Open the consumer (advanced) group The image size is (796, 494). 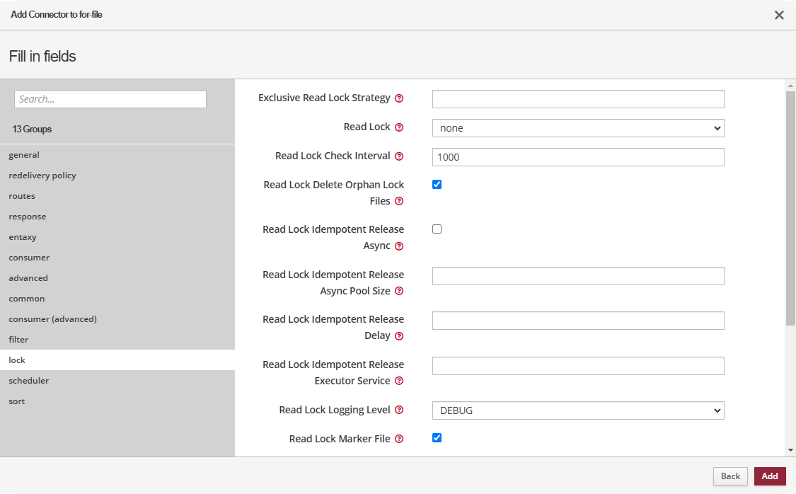tap(53, 319)
